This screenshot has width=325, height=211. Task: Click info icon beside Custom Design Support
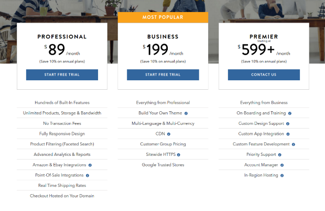(x=288, y=124)
